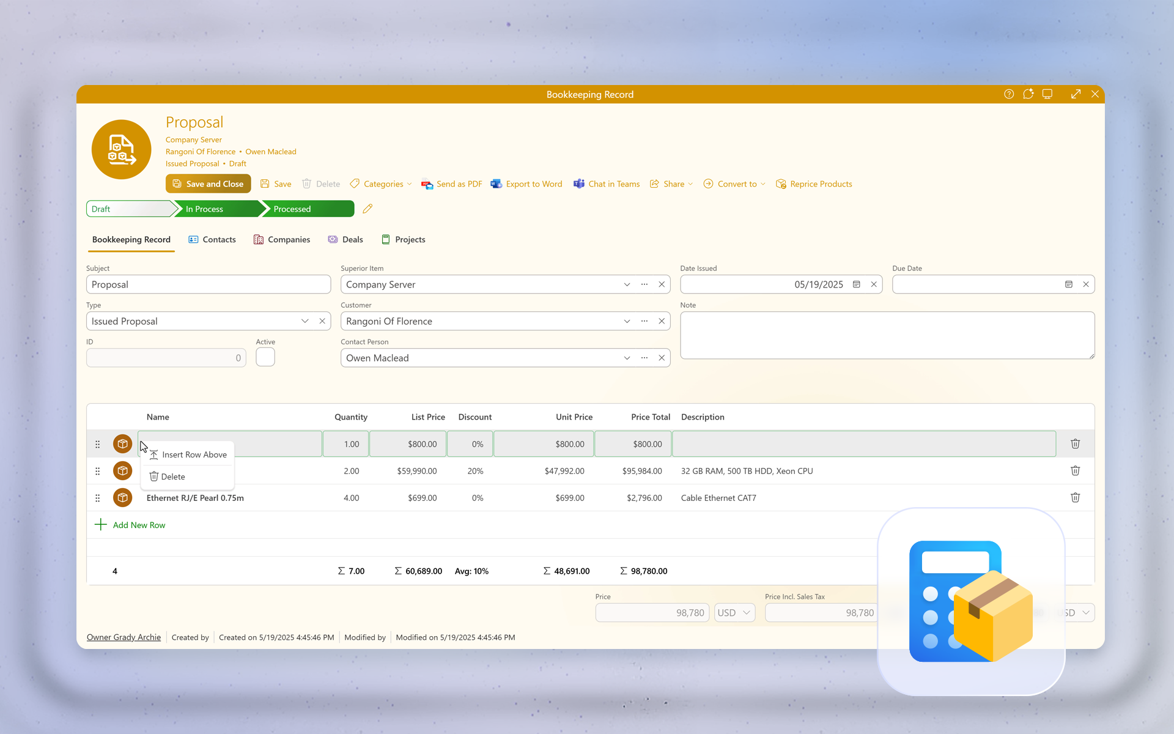Click the Owner Grady Archie link
Screen dimensions: 1174x734
pyautogui.click(x=124, y=637)
